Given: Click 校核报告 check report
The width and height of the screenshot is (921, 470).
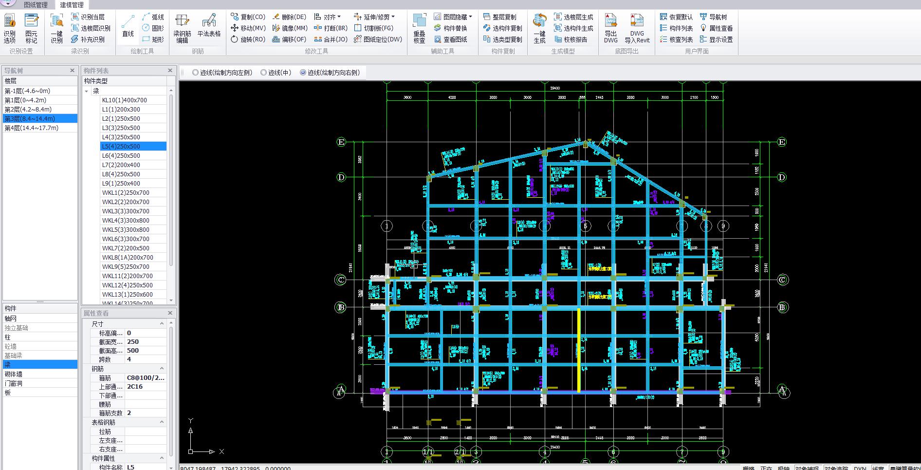Looking at the screenshot, I should click(571, 39).
